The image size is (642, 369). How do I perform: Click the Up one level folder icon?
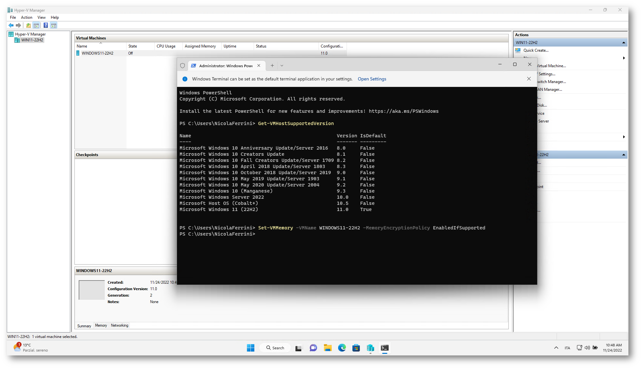pos(28,25)
